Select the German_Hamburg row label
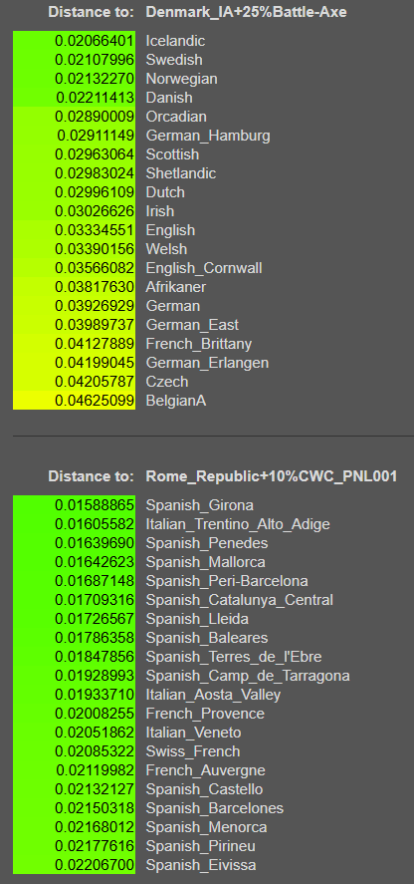This screenshot has height=884, width=414. coord(208,136)
